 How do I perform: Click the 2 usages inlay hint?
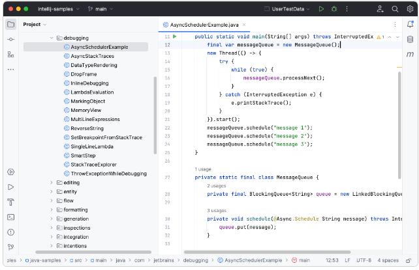pyautogui.click(x=217, y=186)
